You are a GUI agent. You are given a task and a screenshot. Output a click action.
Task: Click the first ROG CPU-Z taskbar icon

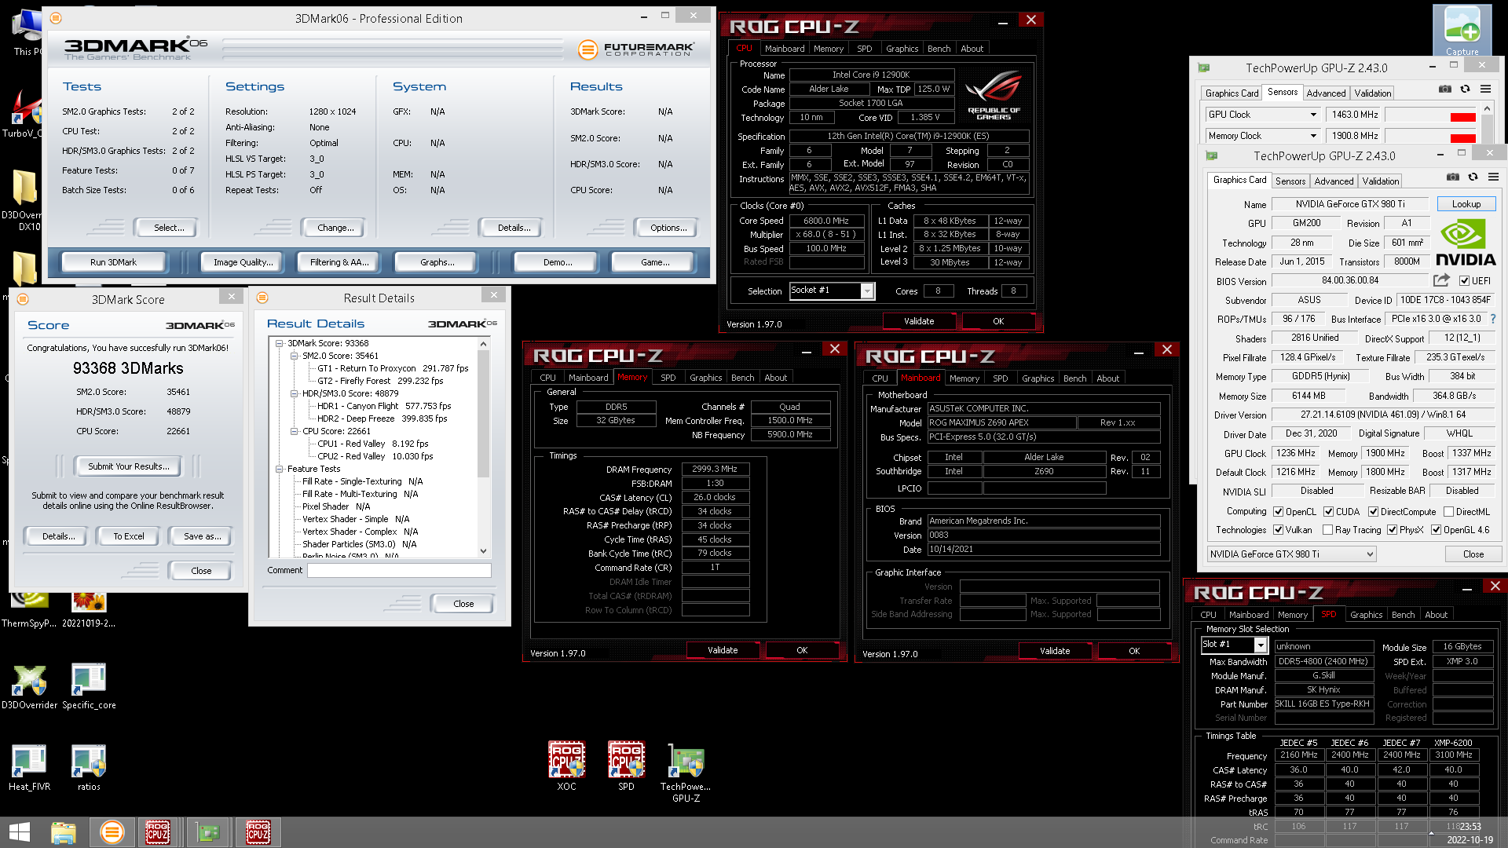click(158, 832)
